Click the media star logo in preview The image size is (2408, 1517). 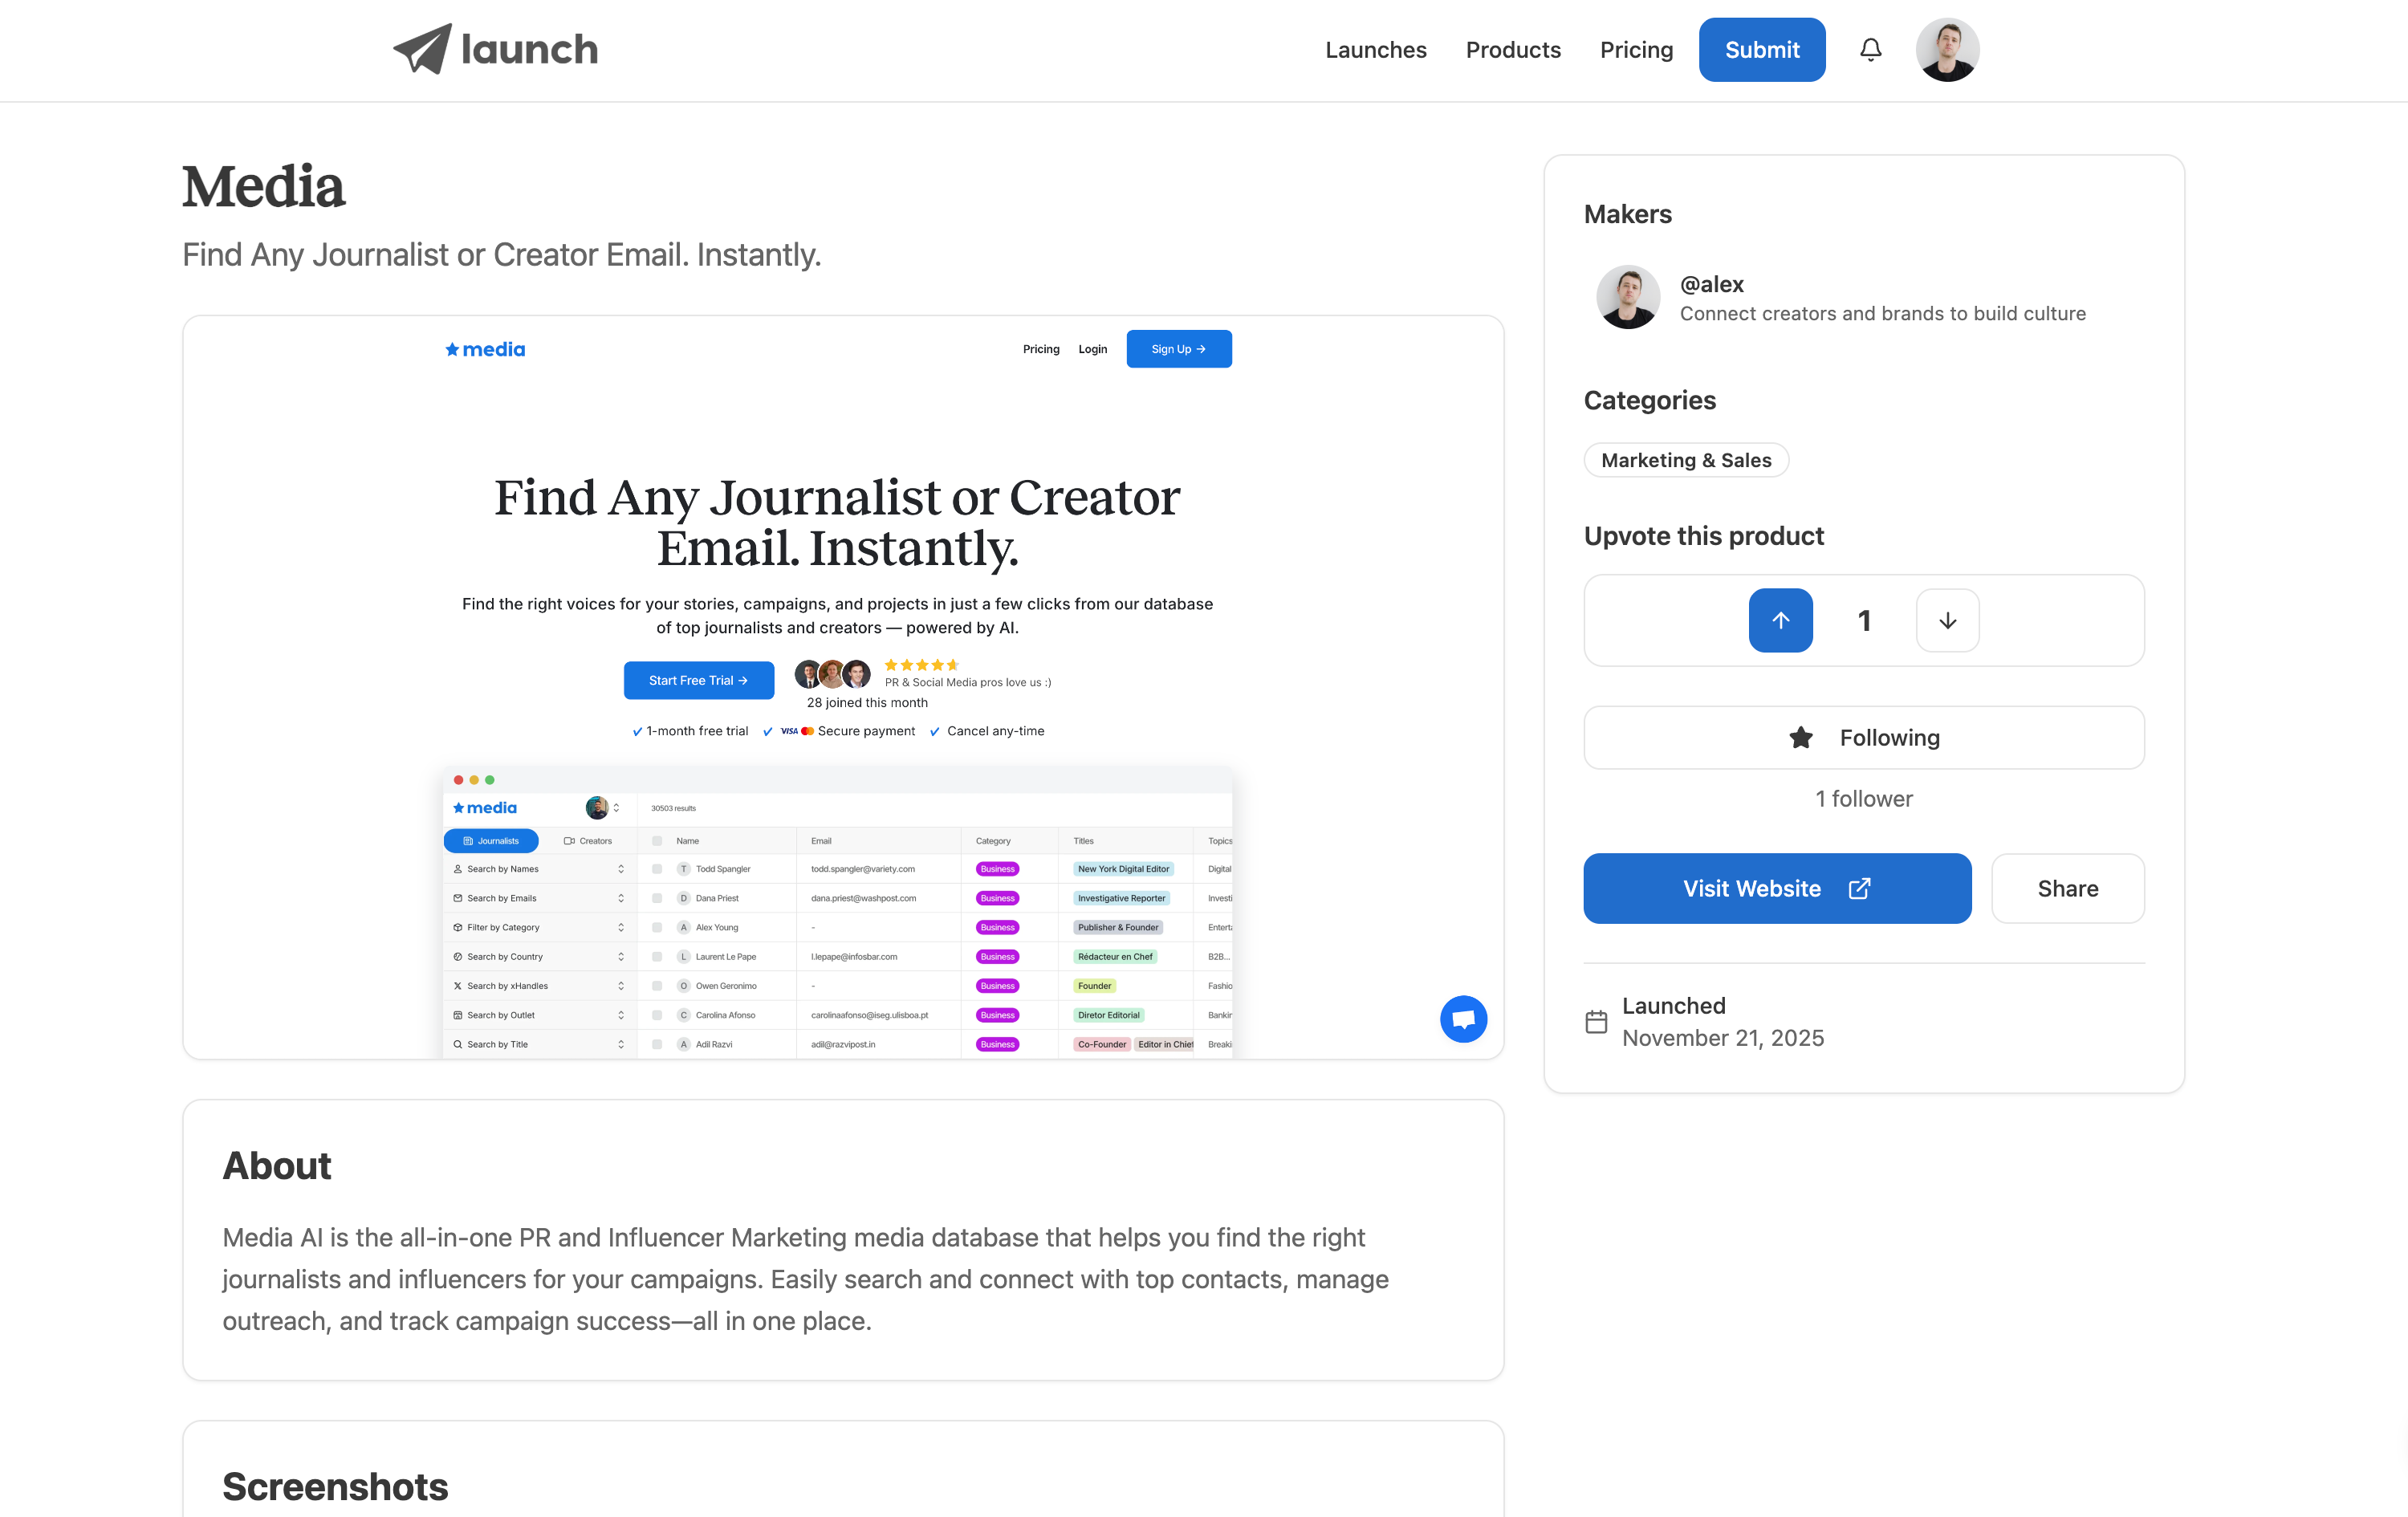tap(485, 349)
